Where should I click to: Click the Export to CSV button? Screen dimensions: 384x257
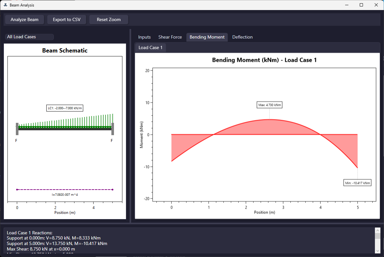(x=67, y=20)
